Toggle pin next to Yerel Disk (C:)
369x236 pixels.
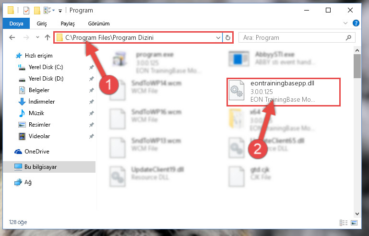pyautogui.click(x=91, y=67)
